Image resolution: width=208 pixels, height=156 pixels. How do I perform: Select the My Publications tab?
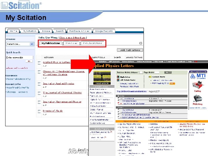point(51,43)
